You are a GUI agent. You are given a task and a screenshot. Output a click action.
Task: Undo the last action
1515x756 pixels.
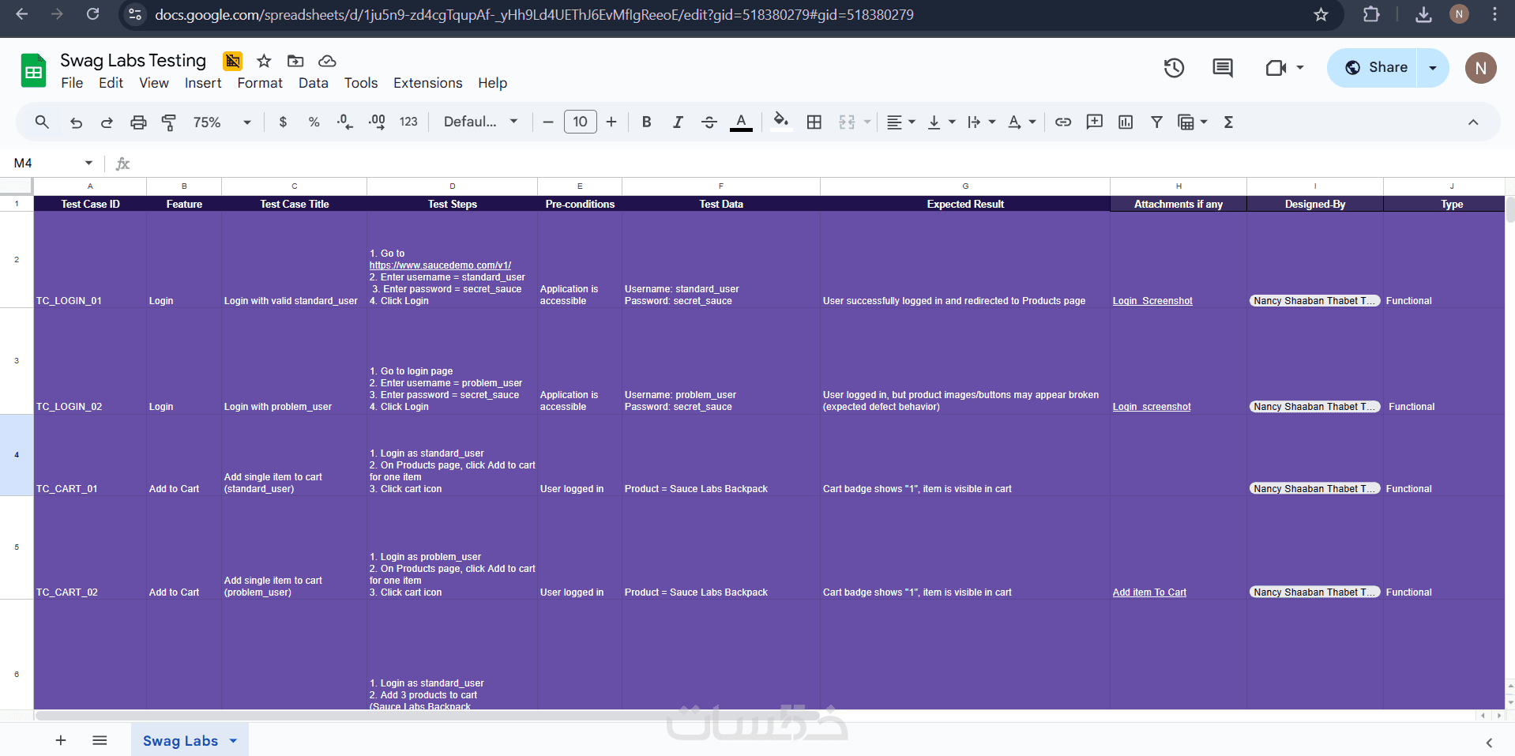tap(76, 122)
